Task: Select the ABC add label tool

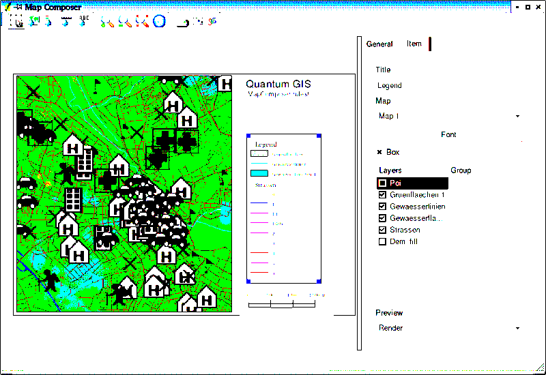Action: 84,20
